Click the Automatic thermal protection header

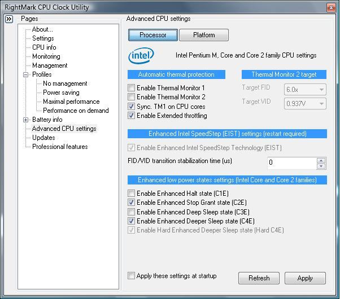point(176,74)
